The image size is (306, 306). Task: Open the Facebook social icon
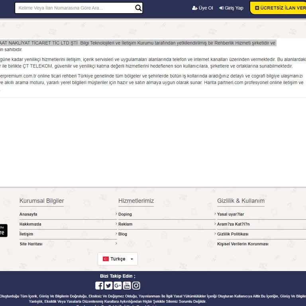99,286
